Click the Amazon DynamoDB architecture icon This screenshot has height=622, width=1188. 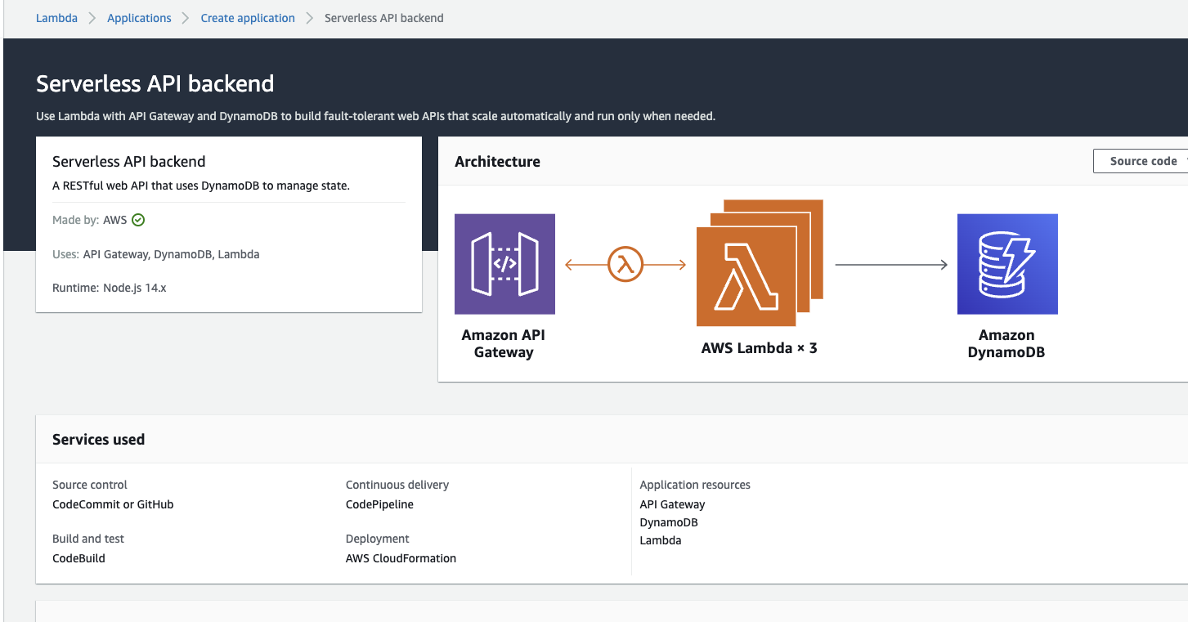pyautogui.click(x=1007, y=264)
